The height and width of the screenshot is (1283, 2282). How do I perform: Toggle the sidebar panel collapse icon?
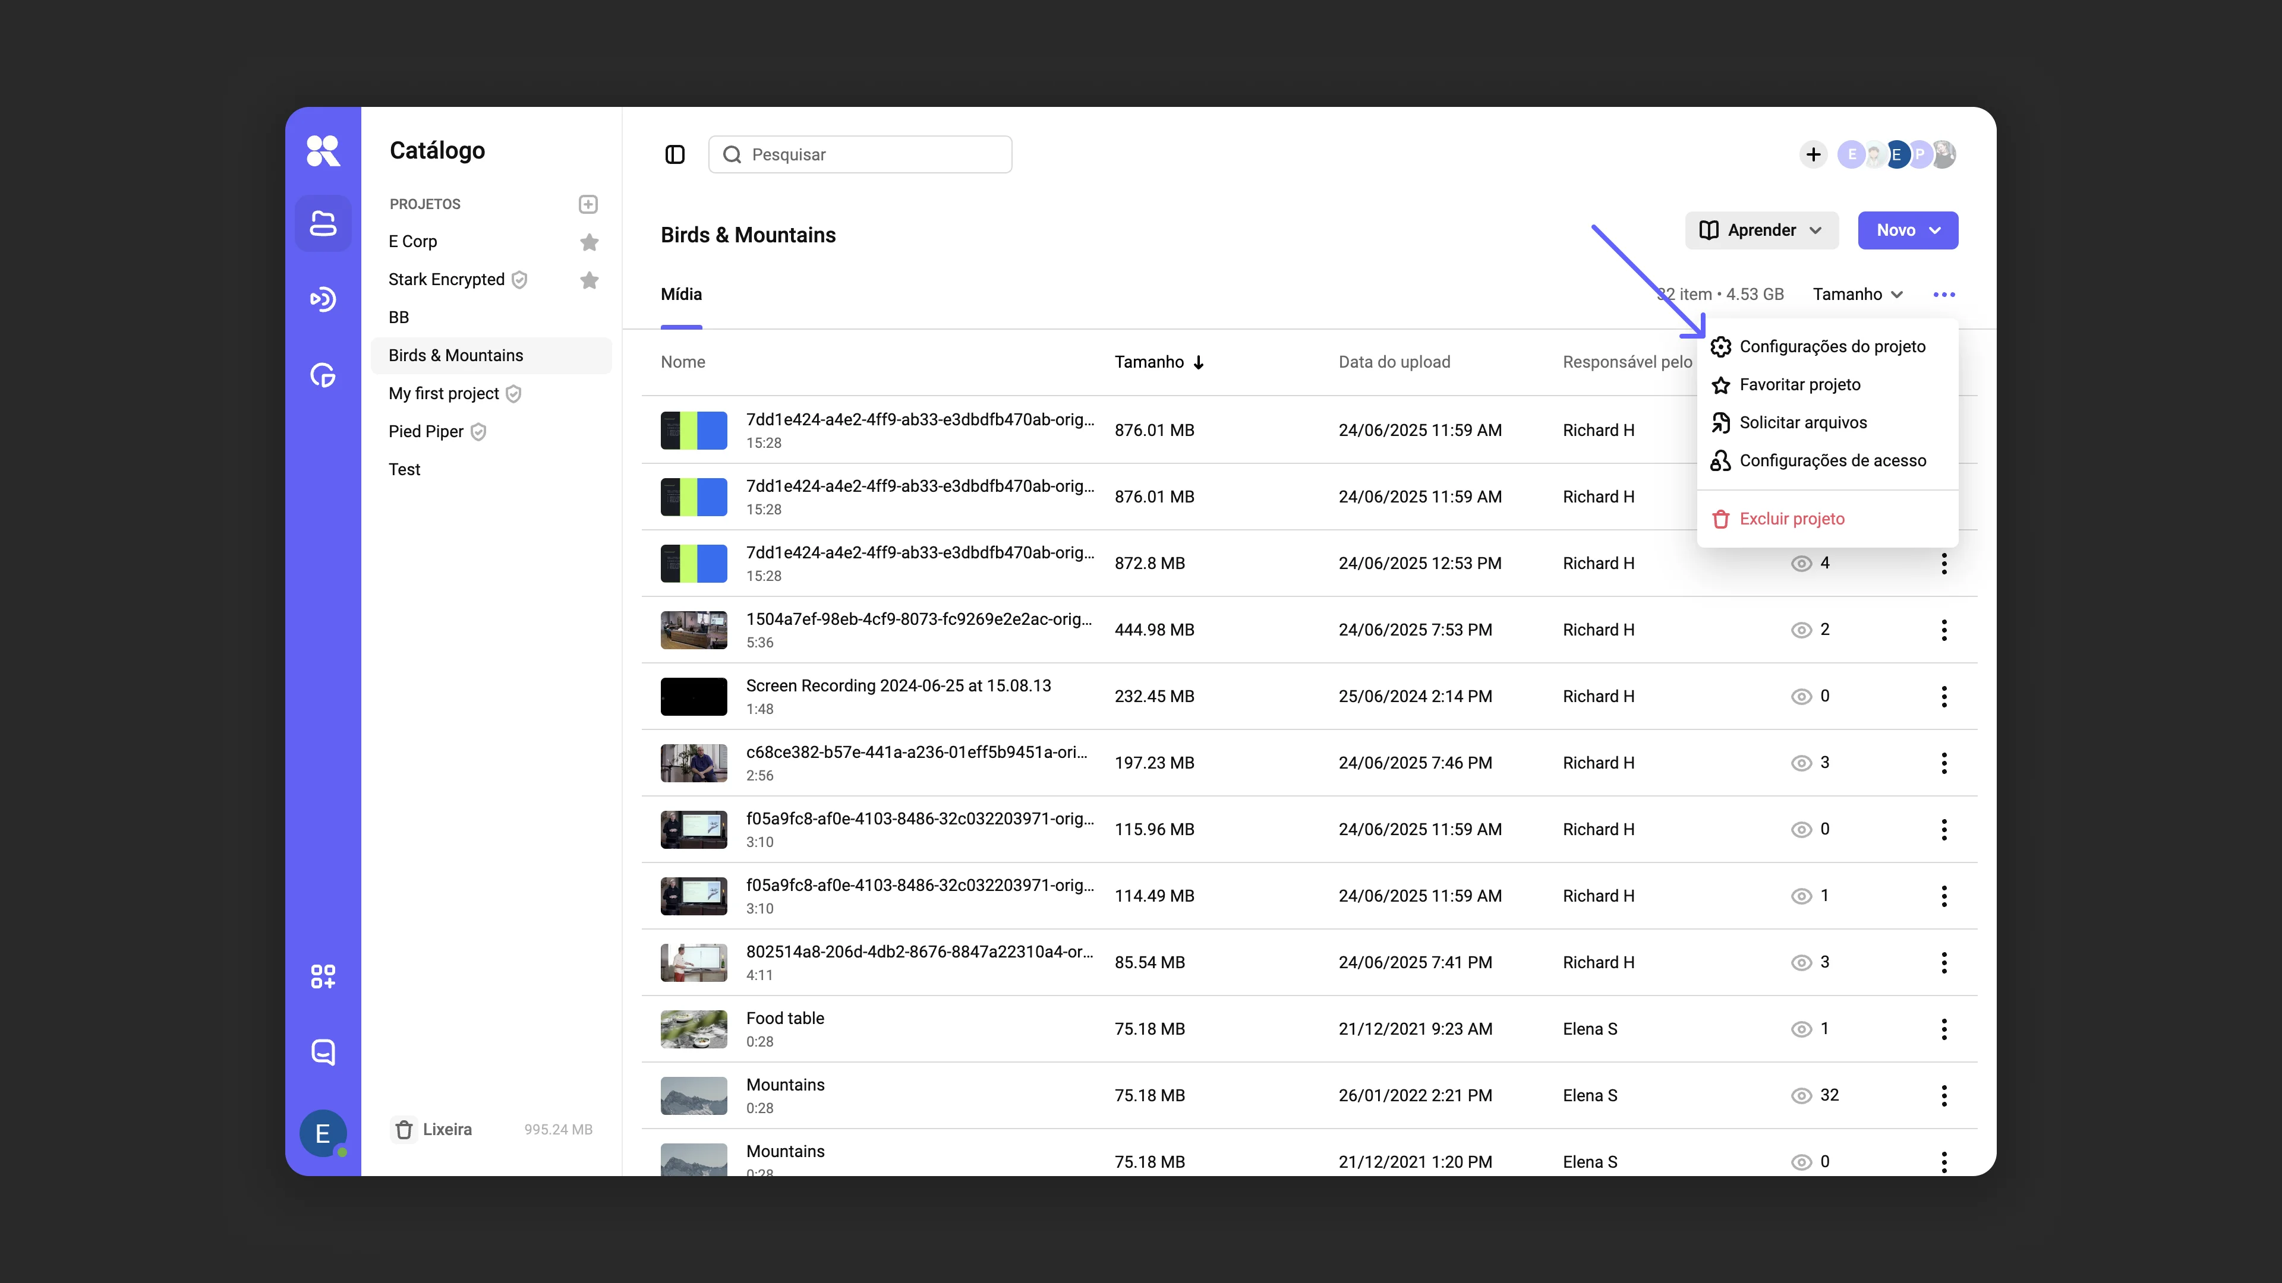(x=675, y=155)
